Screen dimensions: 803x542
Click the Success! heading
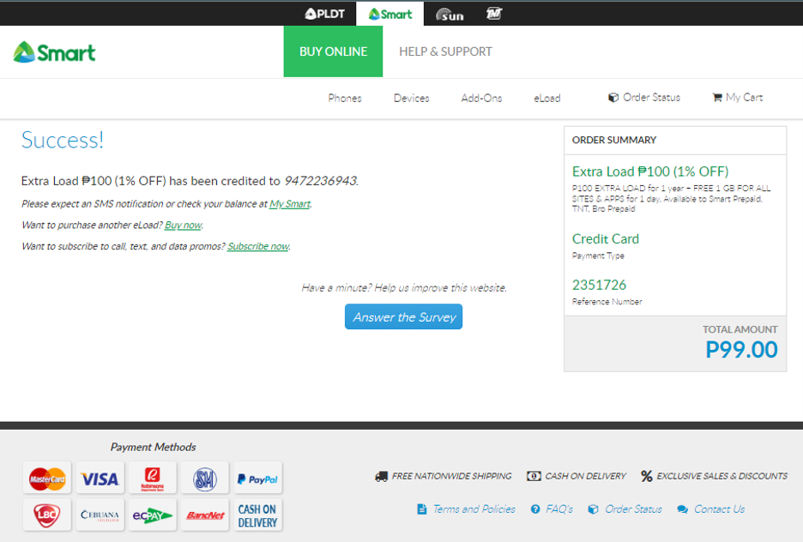click(x=63, y=141)
